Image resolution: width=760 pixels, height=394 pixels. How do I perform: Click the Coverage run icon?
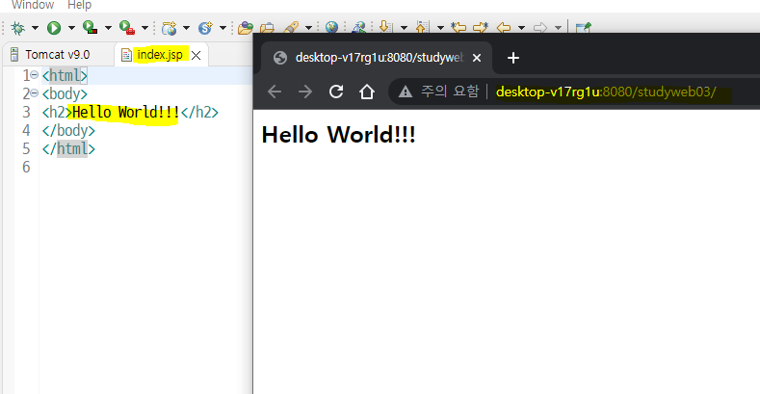[91, 28]
